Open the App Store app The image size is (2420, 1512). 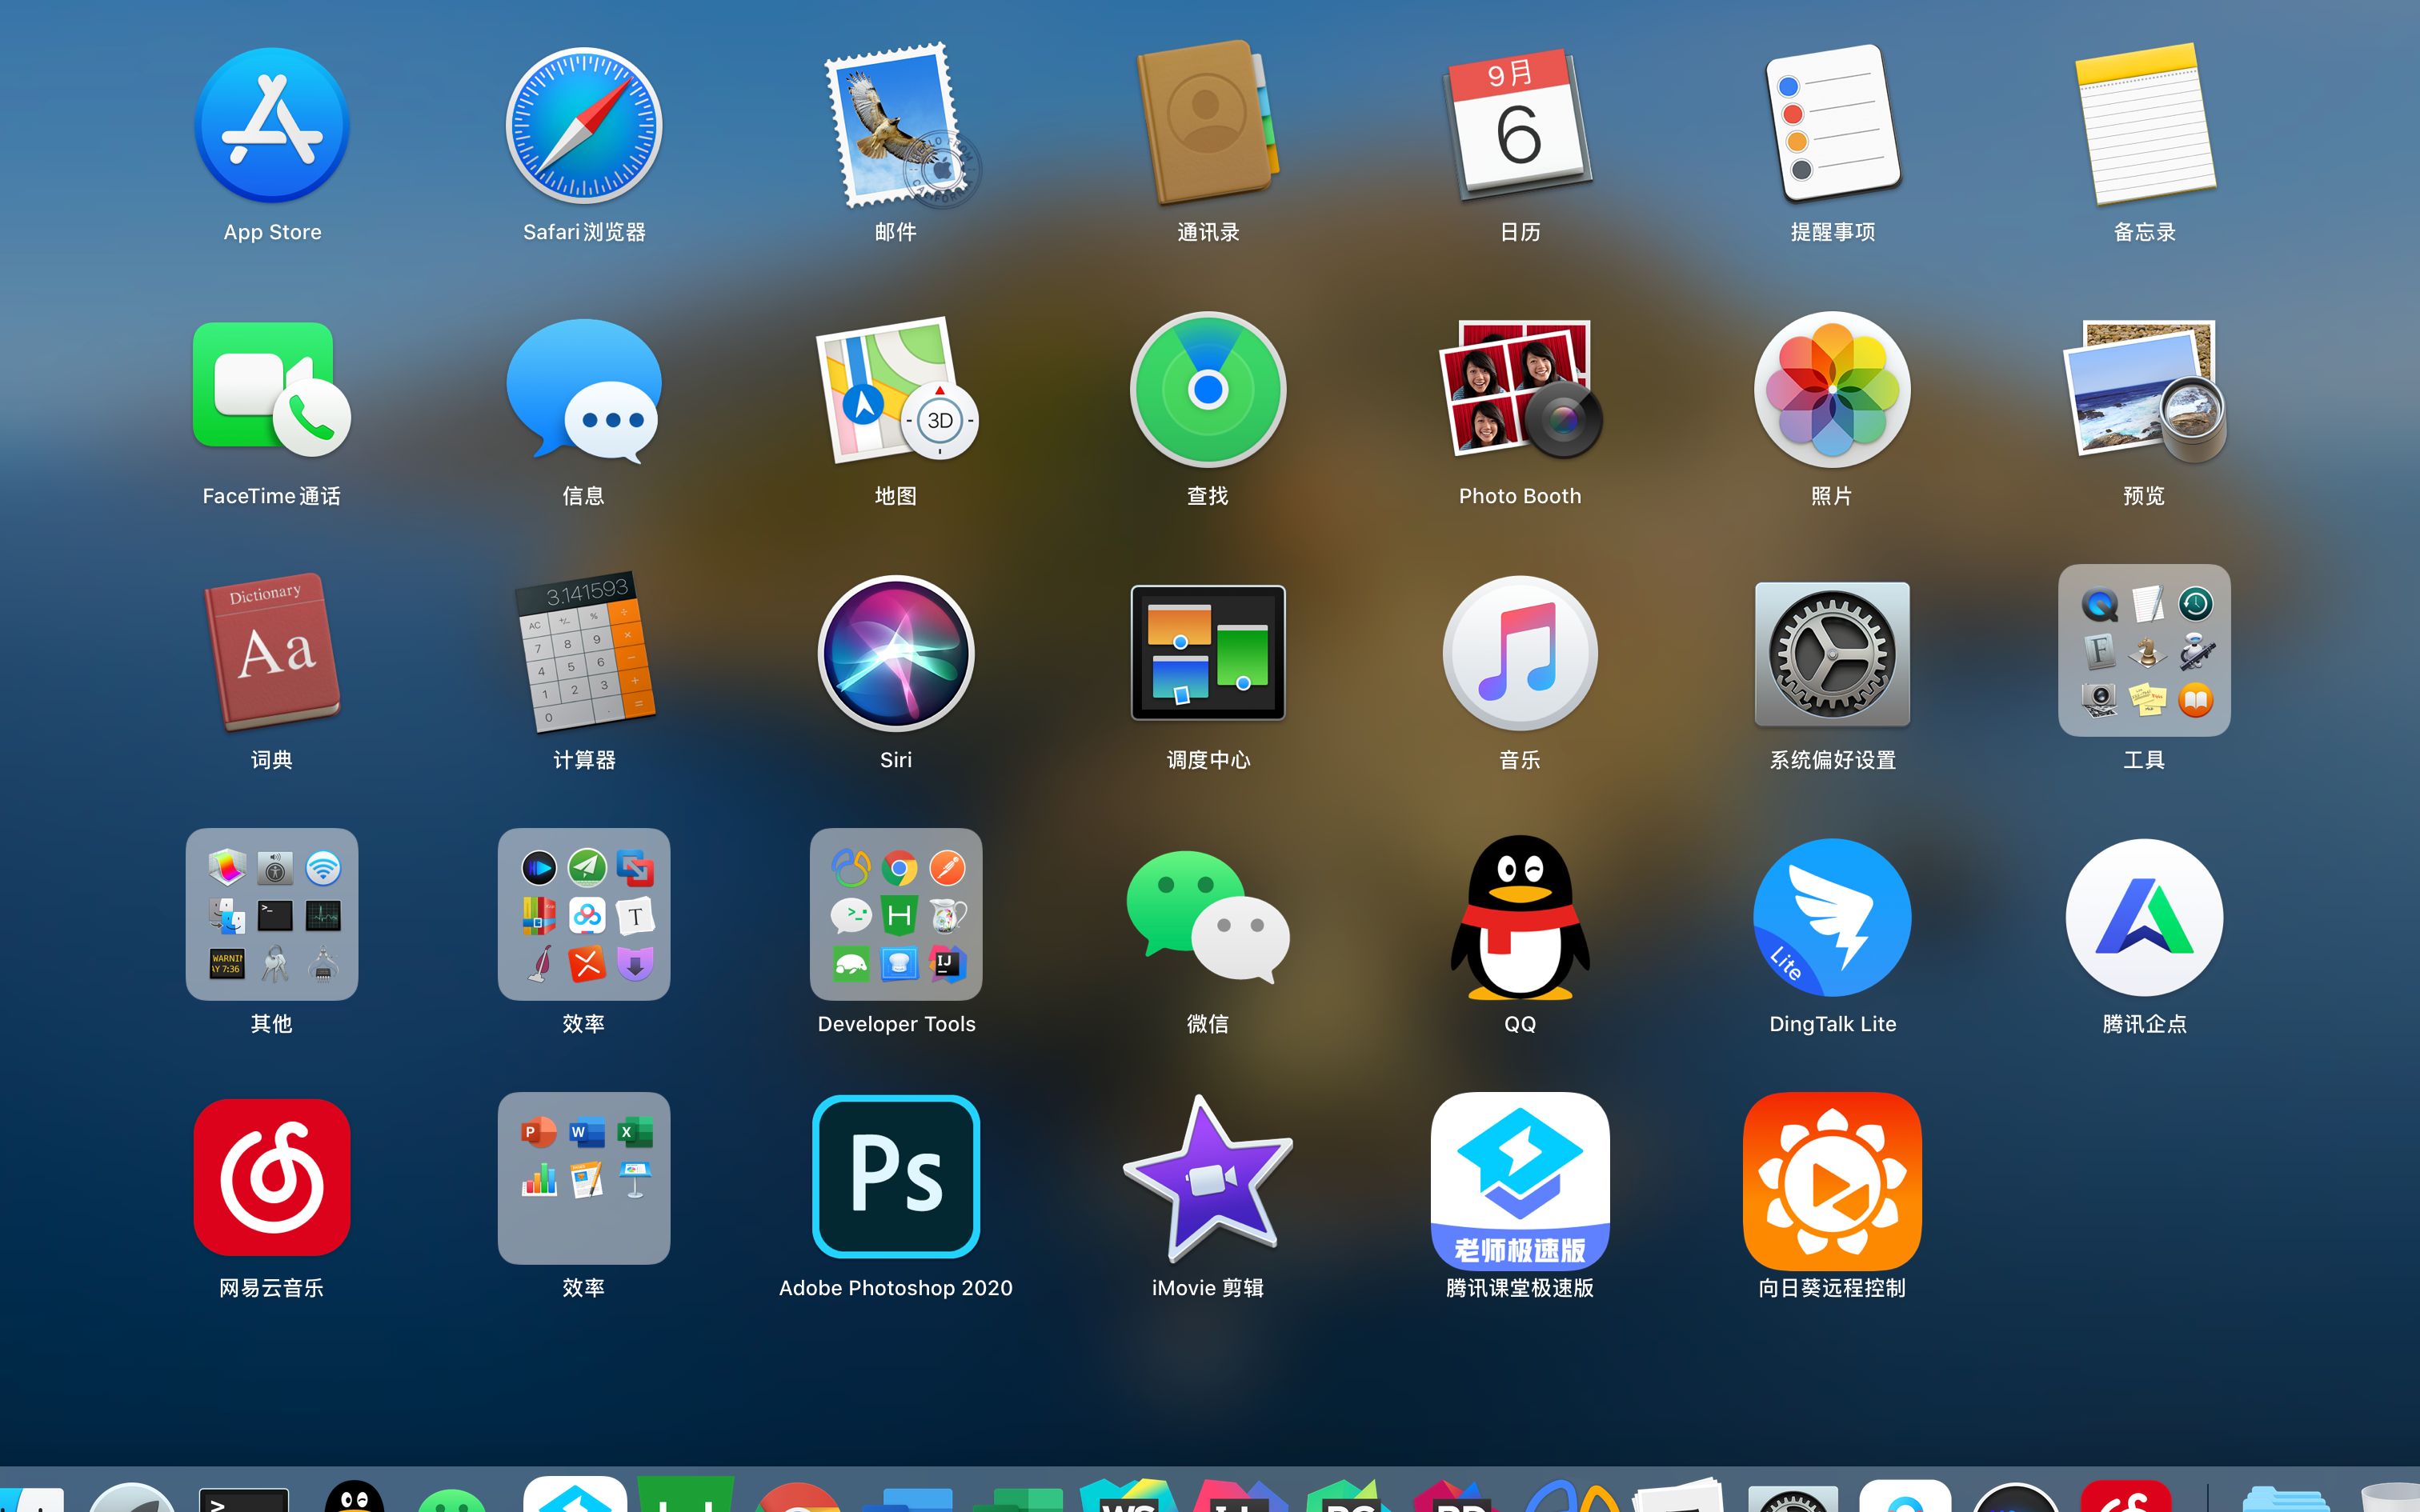[272, 125]
